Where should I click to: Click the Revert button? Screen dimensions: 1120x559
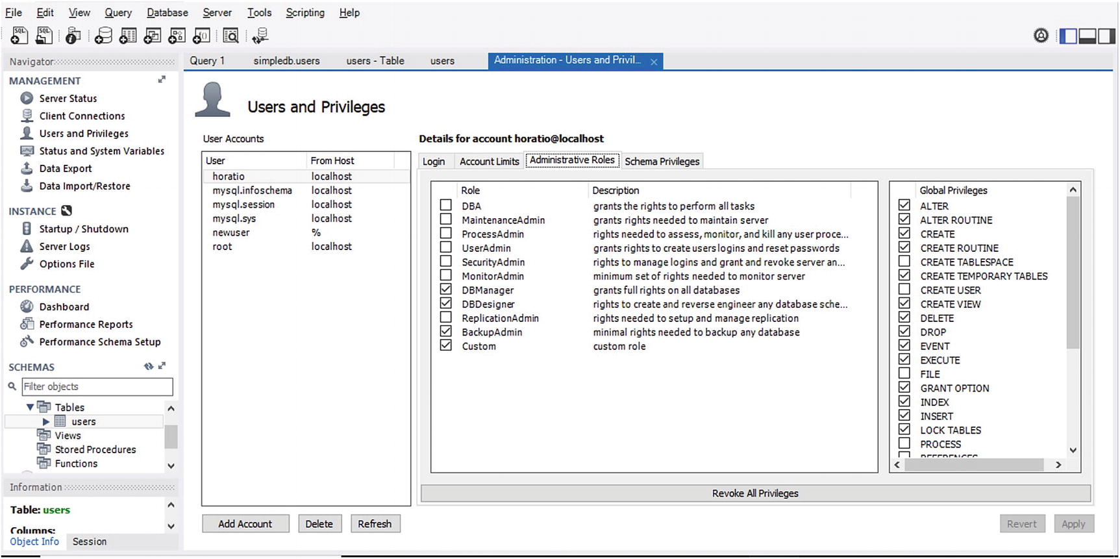tap(1022, 524)
